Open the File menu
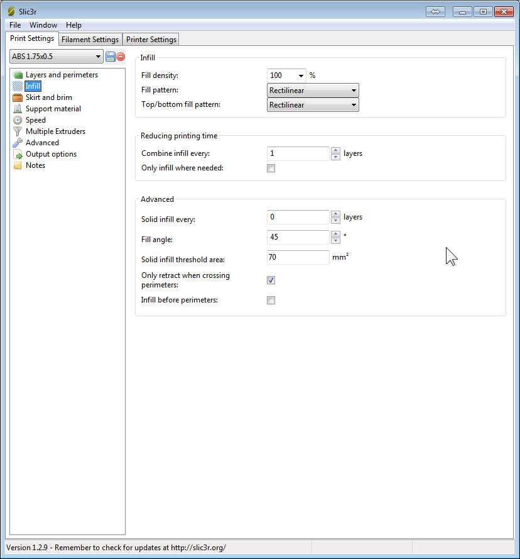The height and width of the screenshot is (559, 520). 15,25
